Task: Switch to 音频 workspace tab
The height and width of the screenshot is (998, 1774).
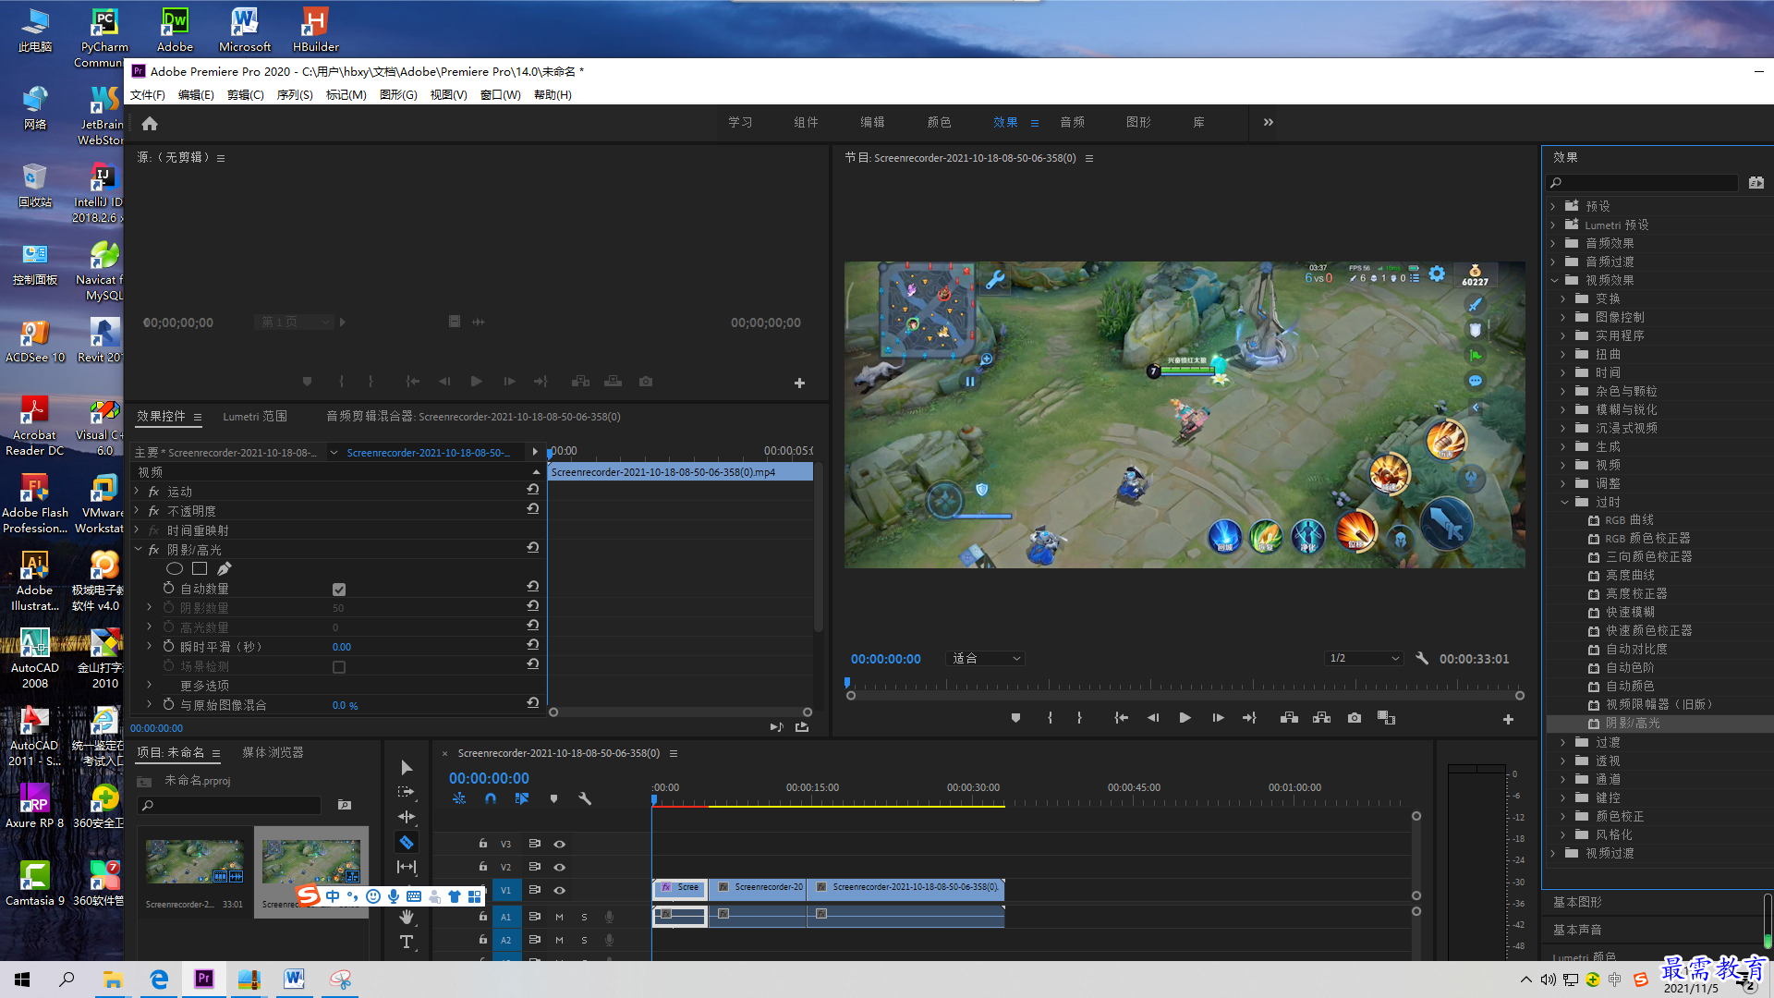Action: pyautogui.click(x=1072, y=122)
